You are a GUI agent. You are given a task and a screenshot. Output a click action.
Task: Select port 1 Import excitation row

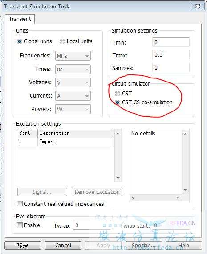[66, 142]
